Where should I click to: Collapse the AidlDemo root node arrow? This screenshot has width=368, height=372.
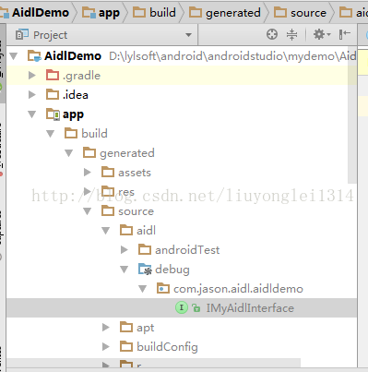(14, 56)
